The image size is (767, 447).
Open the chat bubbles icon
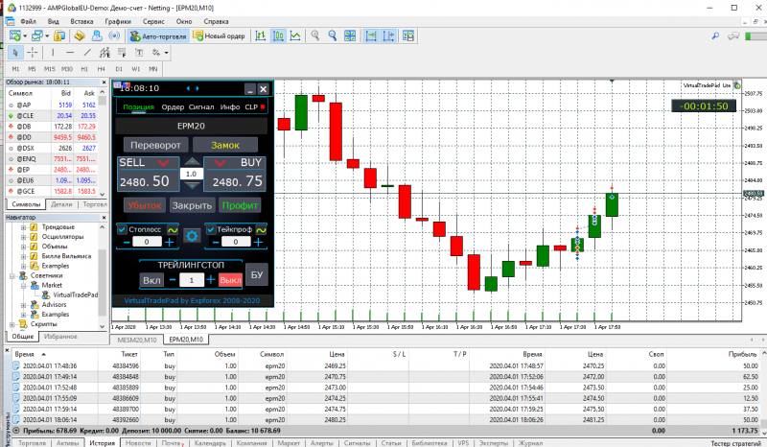click(732, 35)
